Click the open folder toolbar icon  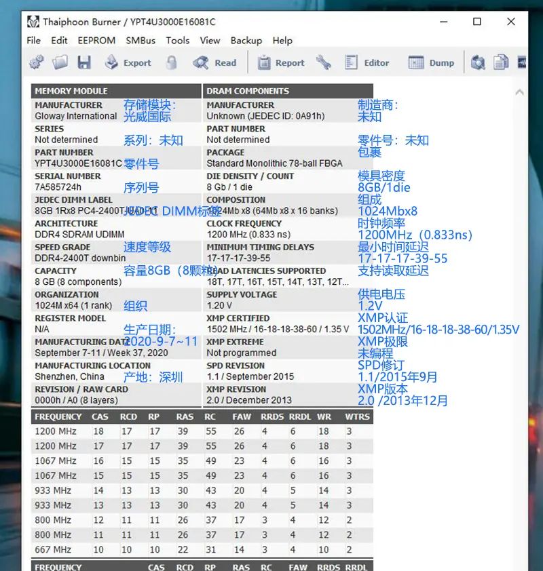pos(60,62)
